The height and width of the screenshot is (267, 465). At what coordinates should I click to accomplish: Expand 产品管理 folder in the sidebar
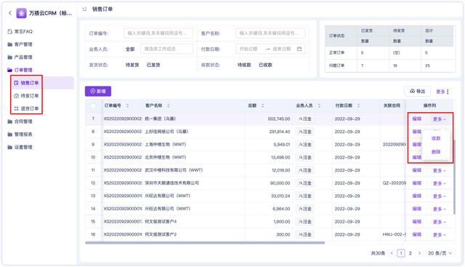20,57
